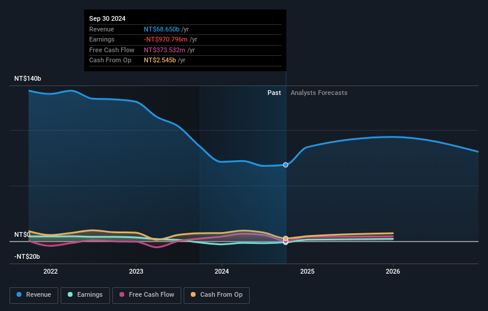This screenshot has width=488, height=311.
Task: Toggle the Free Cash Flow legend series
Action: pyautogui.click(x=147, y=295)
